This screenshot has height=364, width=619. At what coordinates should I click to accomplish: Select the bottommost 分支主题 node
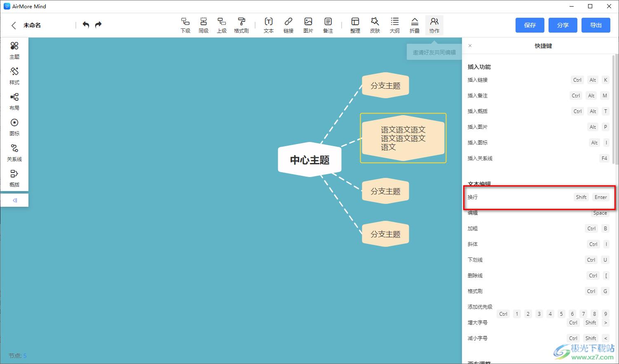pos(385,234)
